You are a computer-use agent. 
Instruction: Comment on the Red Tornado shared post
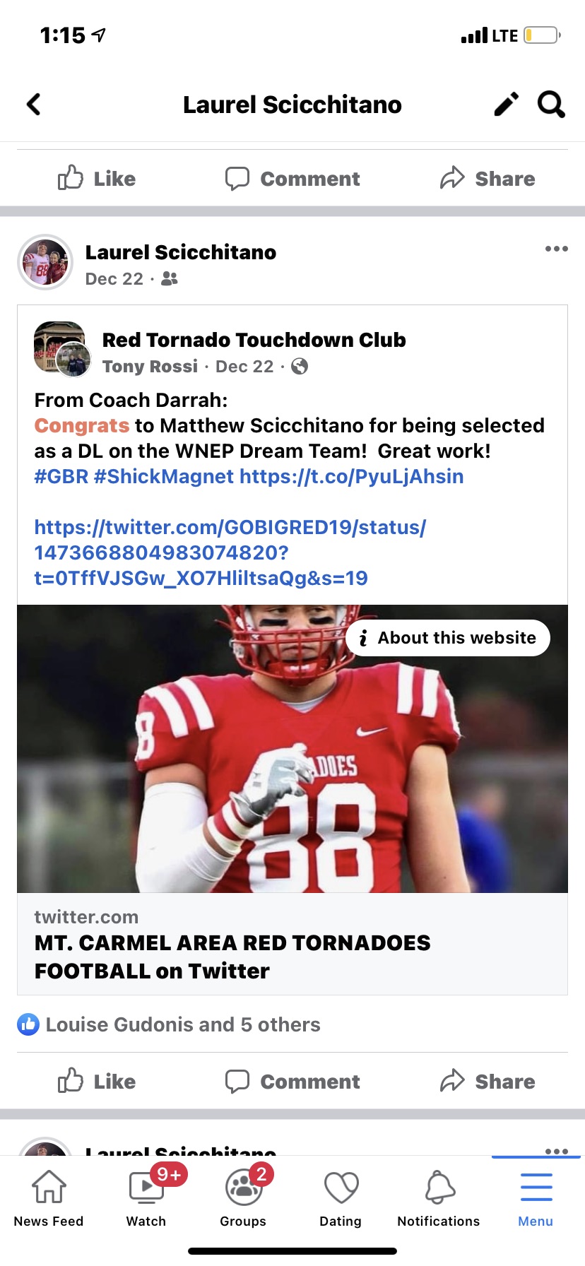292,1082
